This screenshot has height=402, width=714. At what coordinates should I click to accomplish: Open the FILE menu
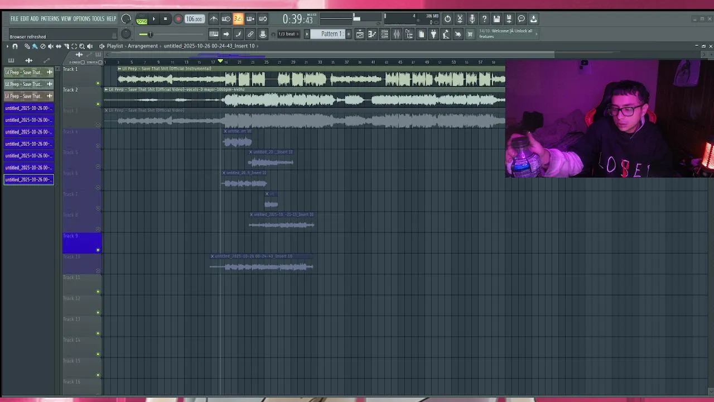14,19
